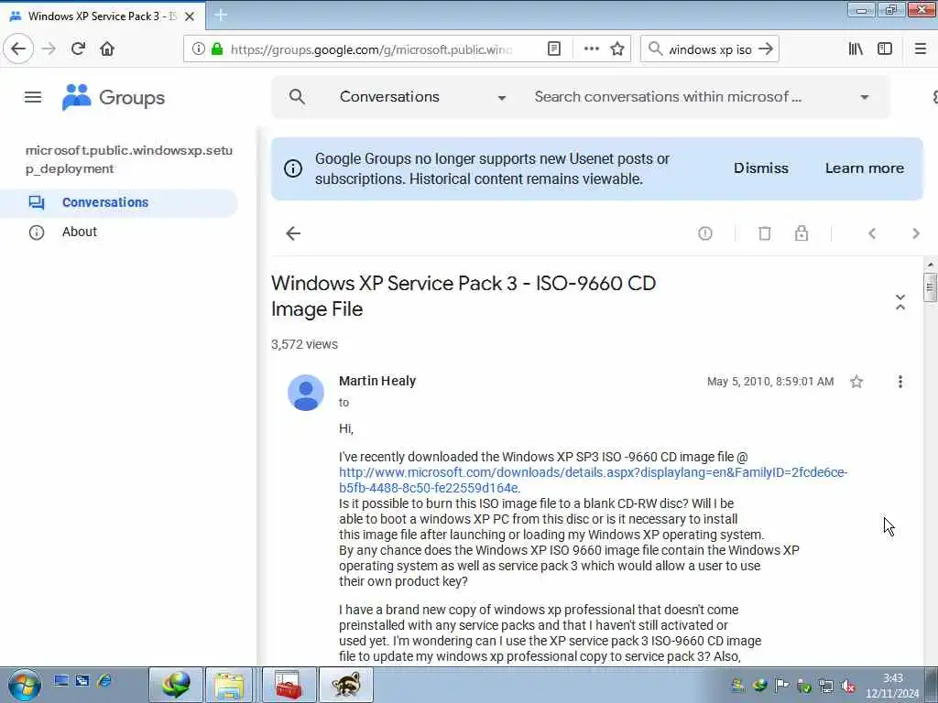Viewport: 938px width, 703px height.
Task: Toggle the Google Groups main menu
Action: (x=33, y=97)
